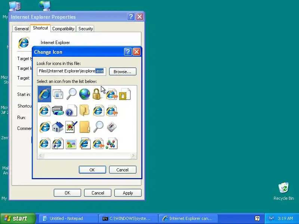Open the Security tab
This screenshot has height=224, width=299.
(x=86, y=29)
